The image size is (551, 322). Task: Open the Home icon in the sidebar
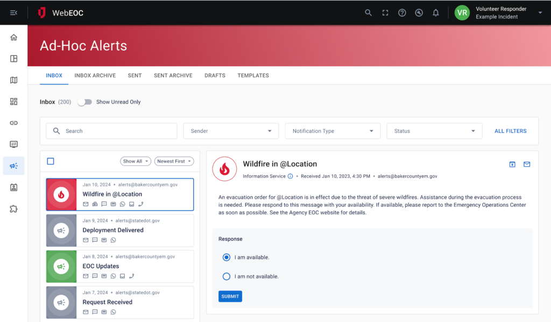(13, 37)
